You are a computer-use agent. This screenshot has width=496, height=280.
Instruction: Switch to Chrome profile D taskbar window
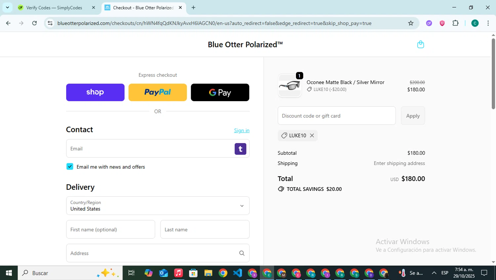pos(369,273)
